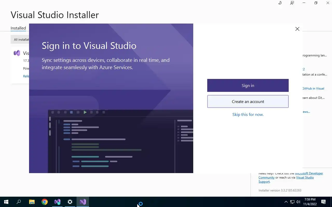Click Installer version 3.3.2185.63263 text
332x207 pixels.
point(280,190)
